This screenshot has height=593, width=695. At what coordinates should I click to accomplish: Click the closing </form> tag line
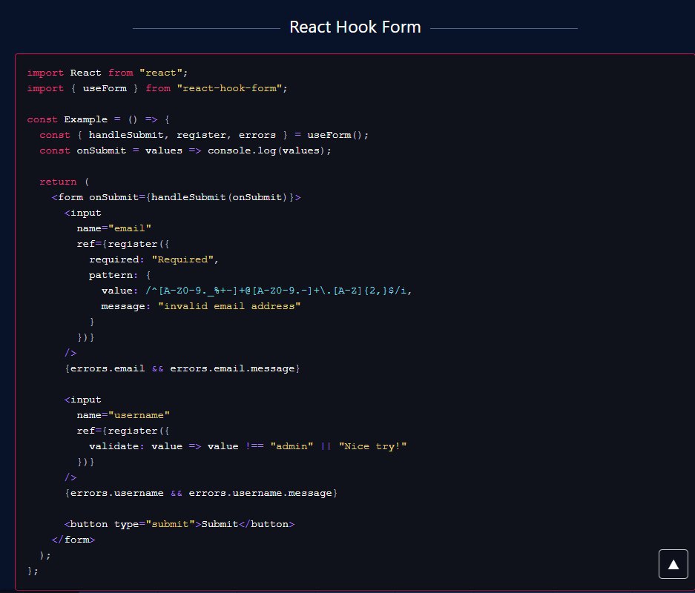[x=73, y=540]
